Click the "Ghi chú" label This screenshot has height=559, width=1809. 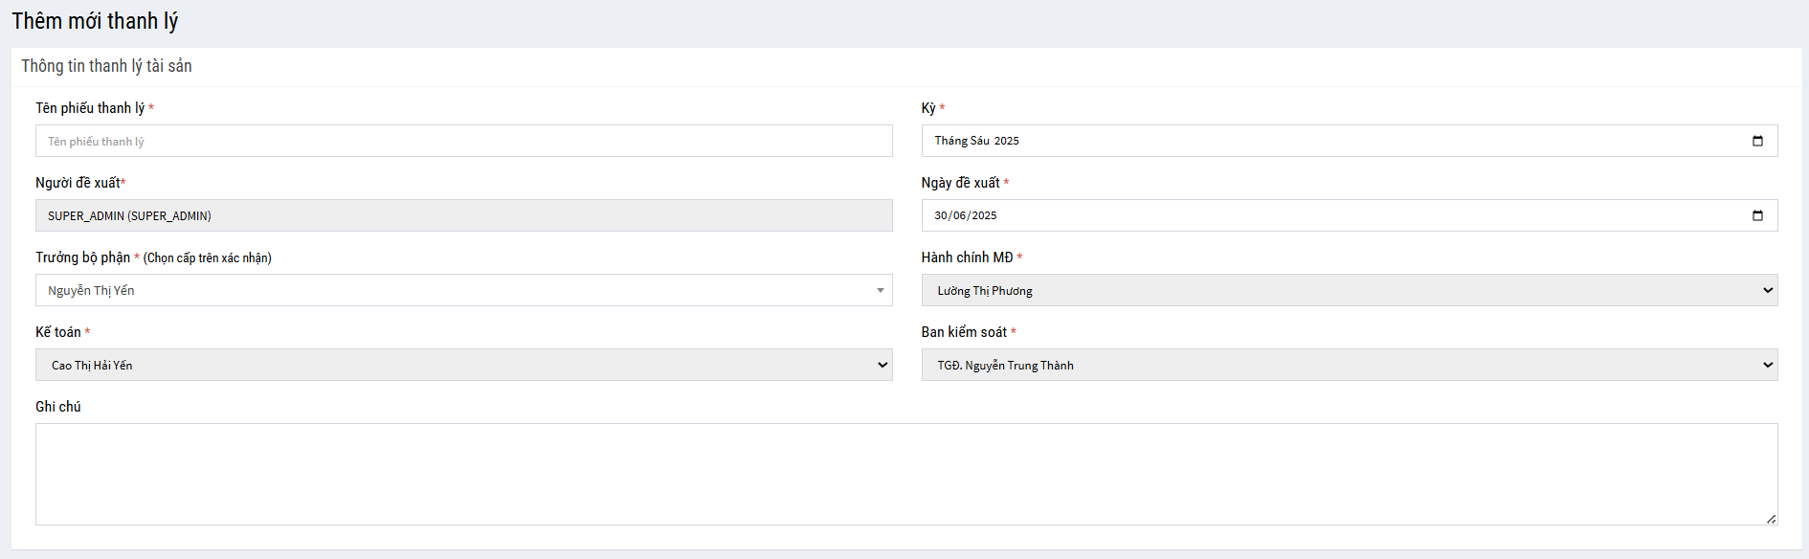[58, 407]
